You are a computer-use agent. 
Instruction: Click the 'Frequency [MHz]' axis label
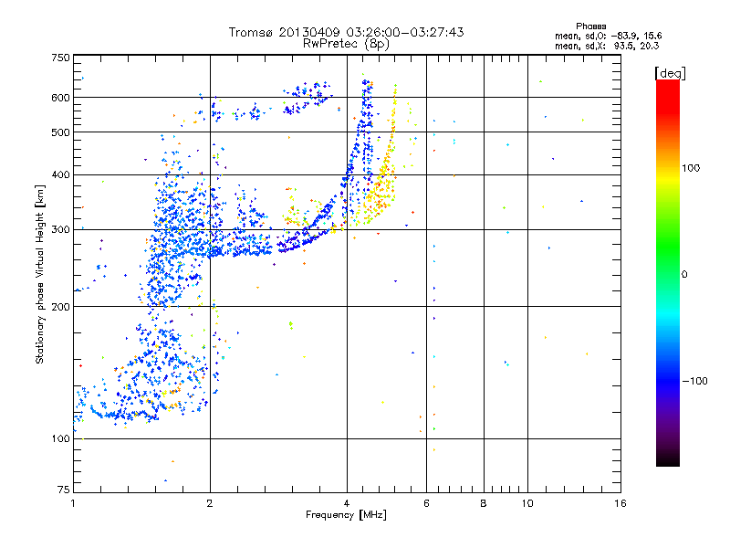click(346, 515)
